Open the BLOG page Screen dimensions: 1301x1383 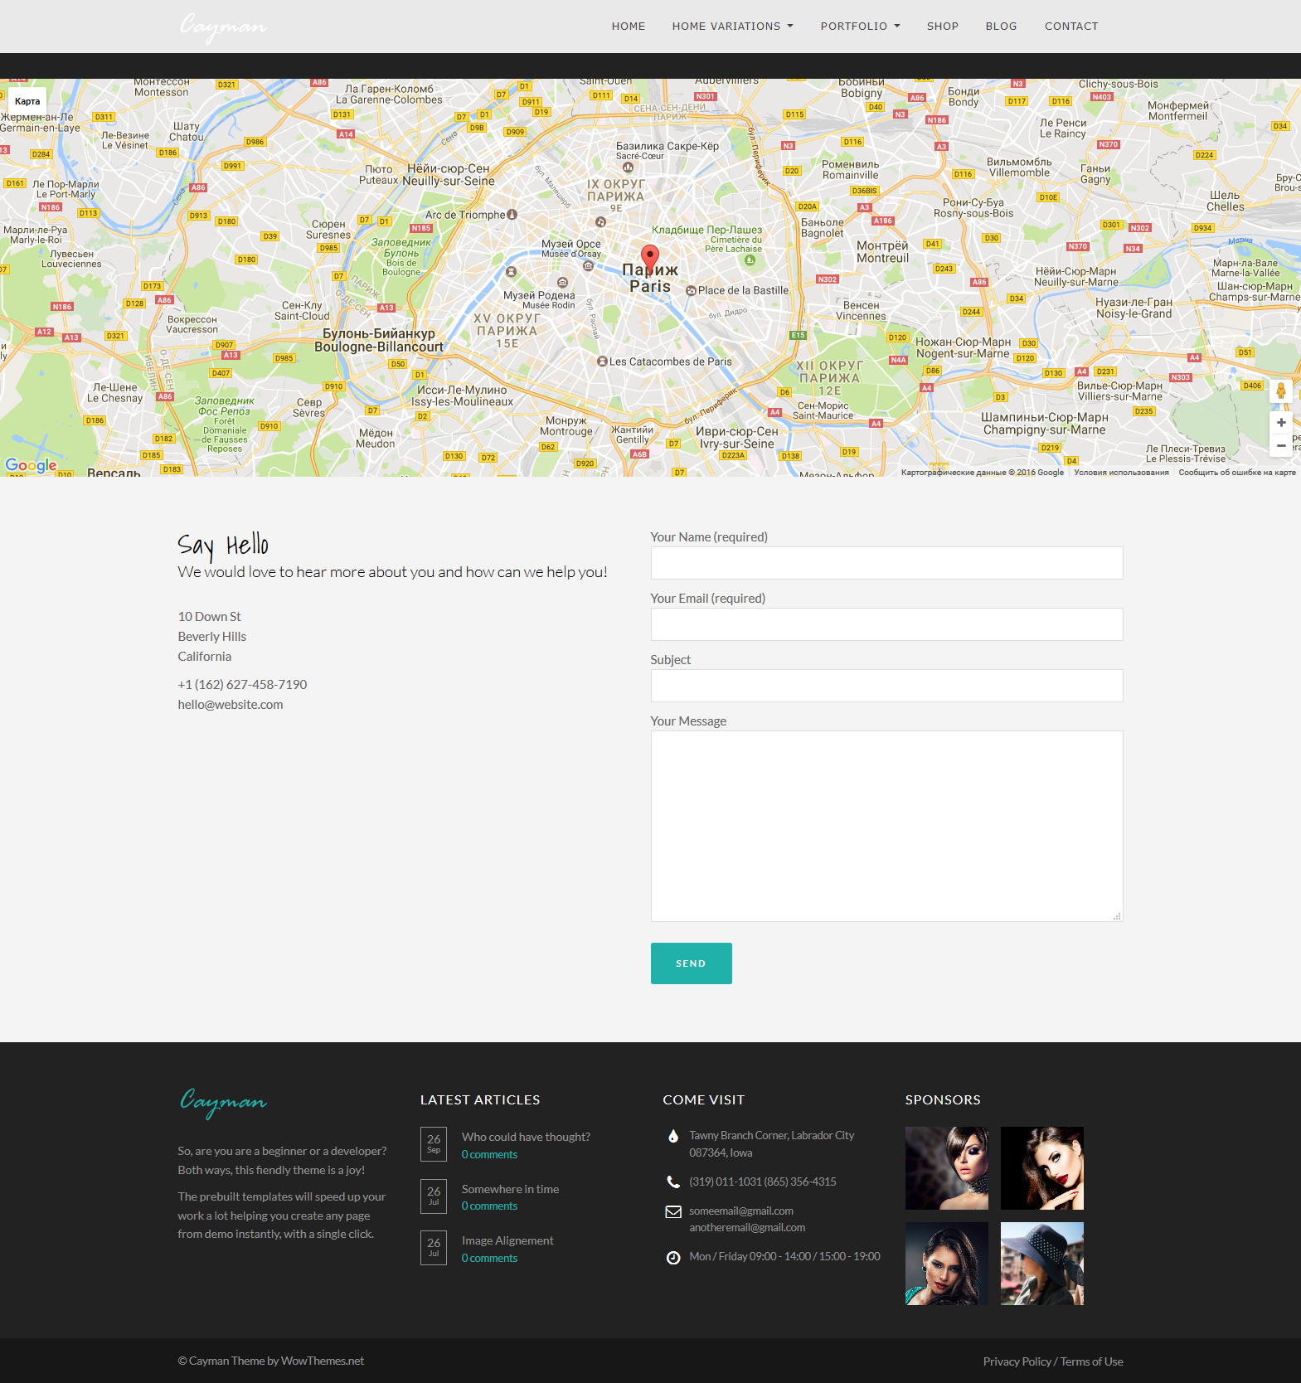pyautogui.click(x=1001, y=27)
